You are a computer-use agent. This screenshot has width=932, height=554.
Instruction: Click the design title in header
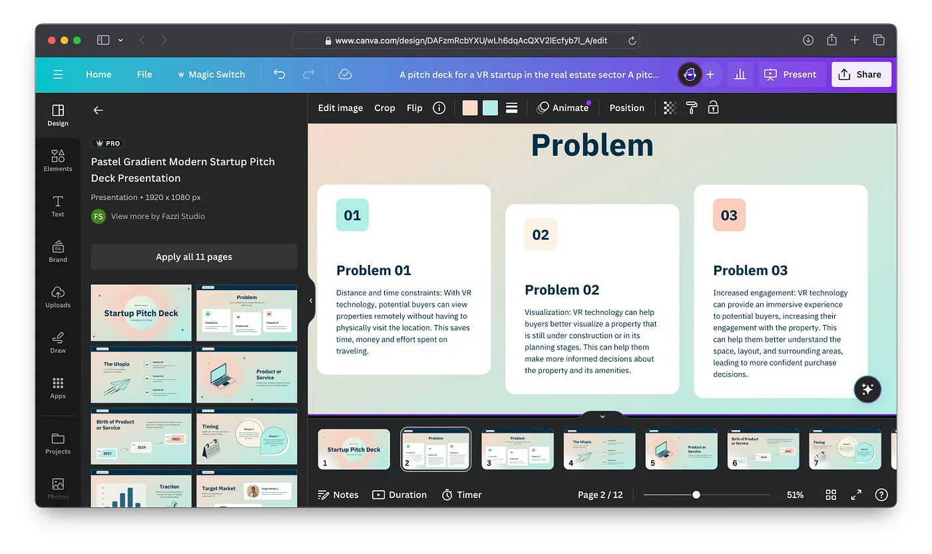point(529,75)
